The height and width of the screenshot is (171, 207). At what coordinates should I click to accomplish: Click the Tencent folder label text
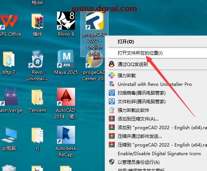(x=37, y=110)
